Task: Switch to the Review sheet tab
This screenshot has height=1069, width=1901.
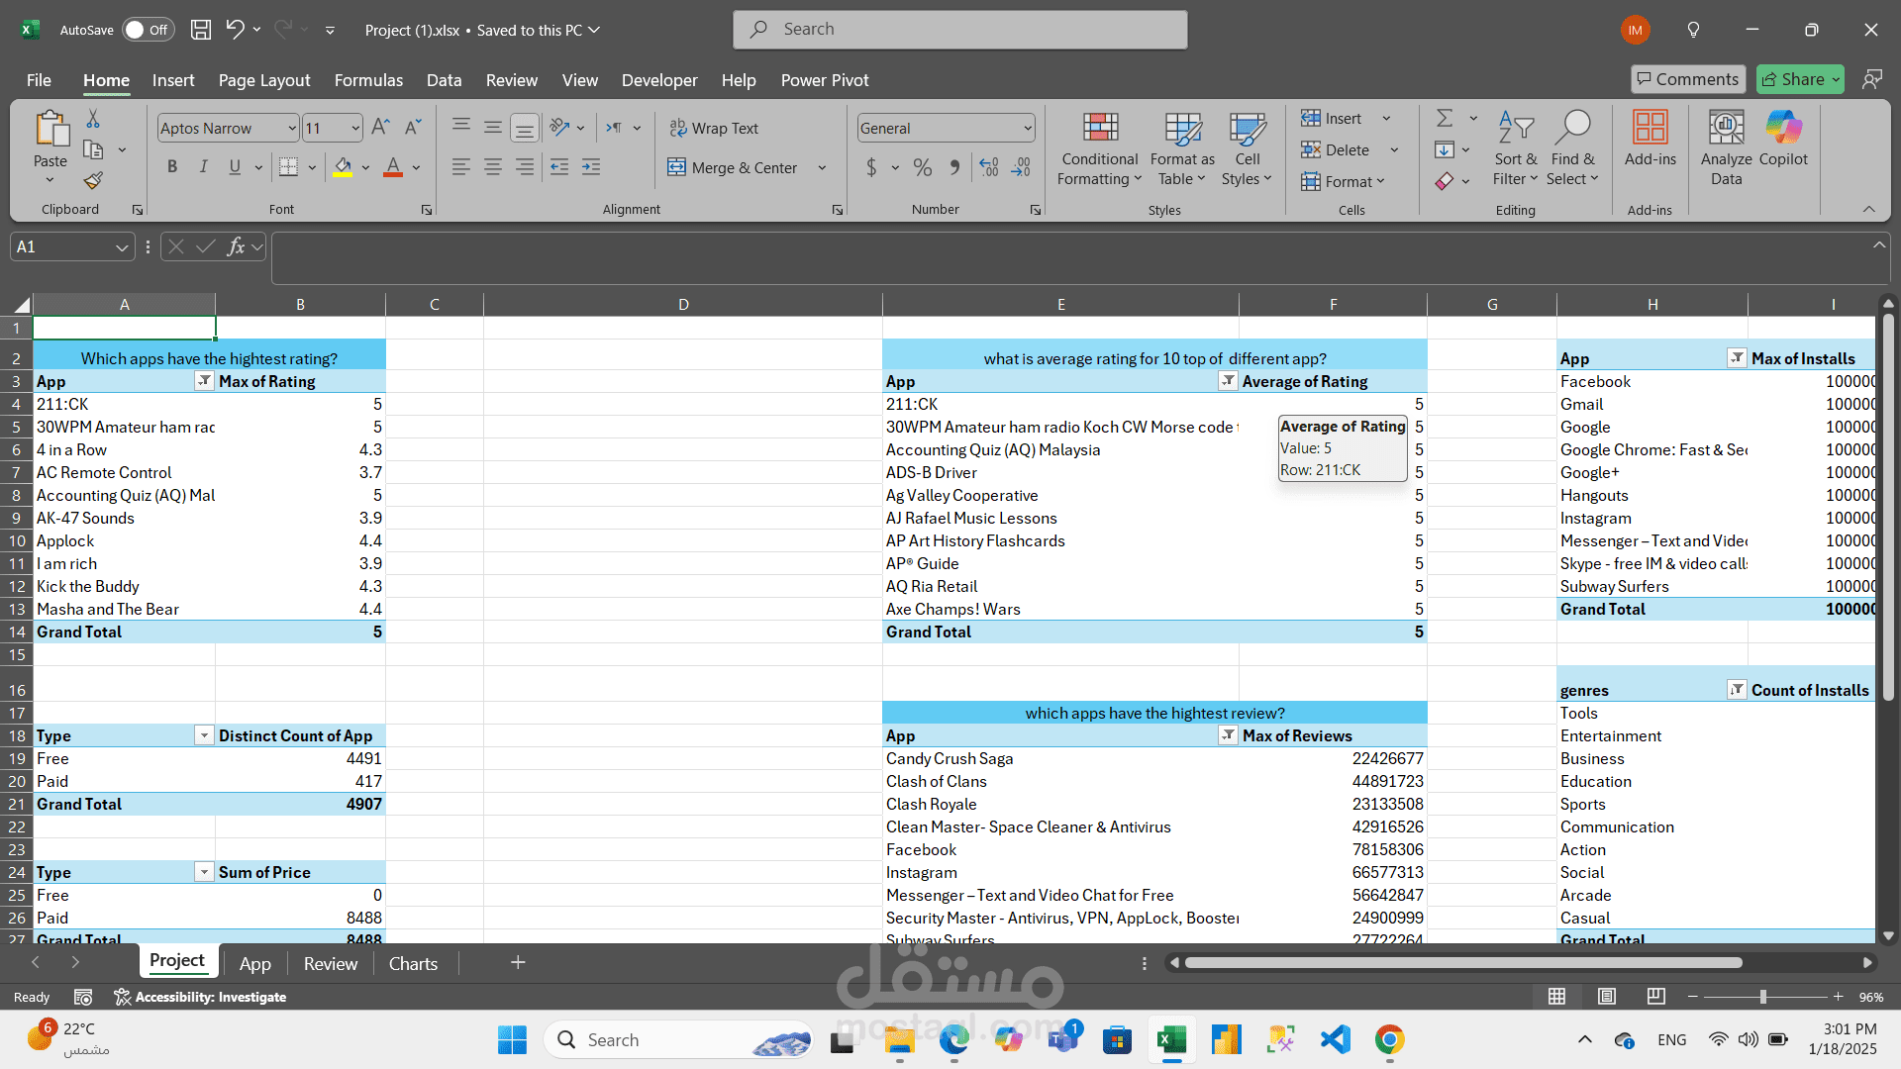Action: (331, 963)
